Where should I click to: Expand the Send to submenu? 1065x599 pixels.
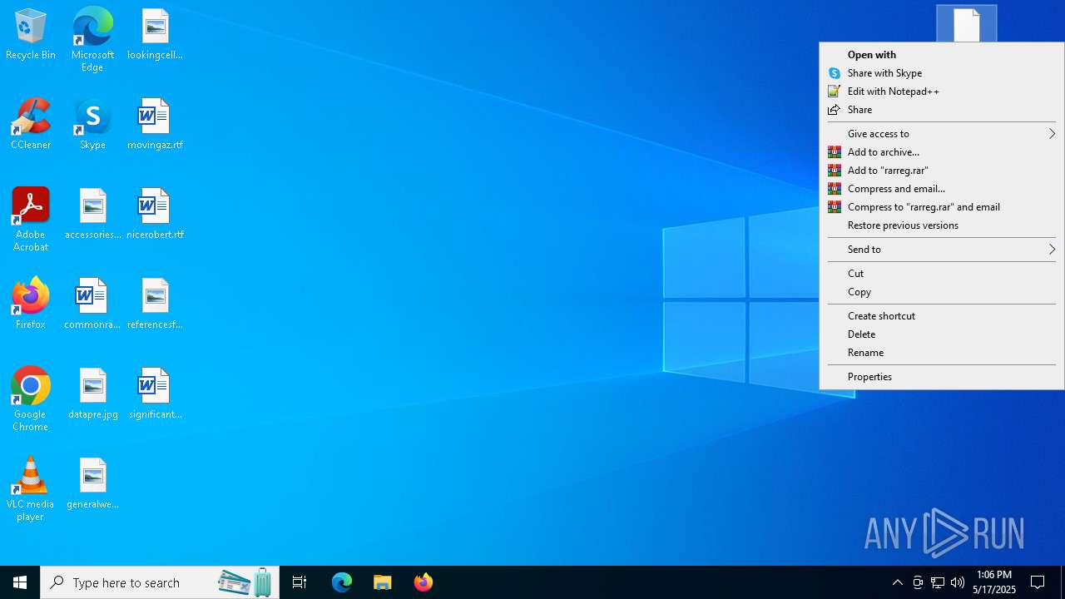tap(942, 250)
